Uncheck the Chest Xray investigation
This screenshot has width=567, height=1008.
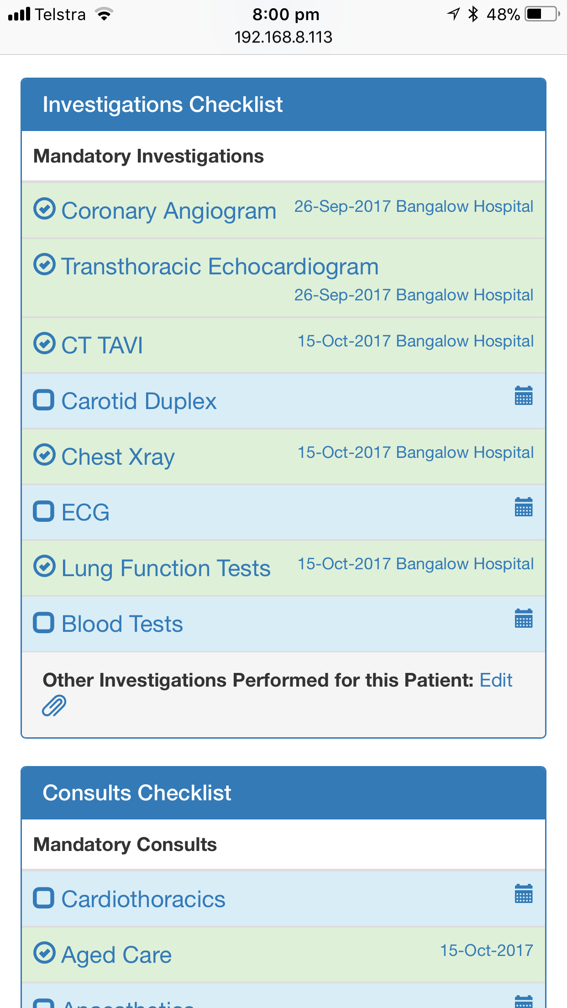[x=45, y=455]
